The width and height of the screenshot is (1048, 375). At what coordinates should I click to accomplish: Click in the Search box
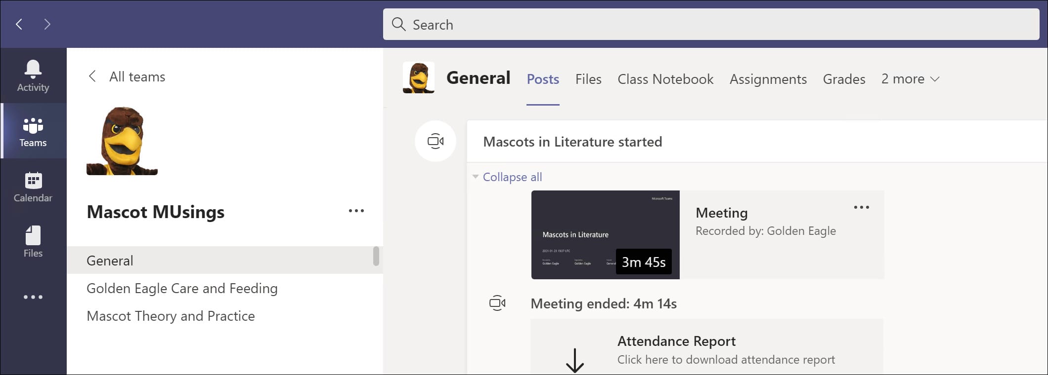(711, 25)
